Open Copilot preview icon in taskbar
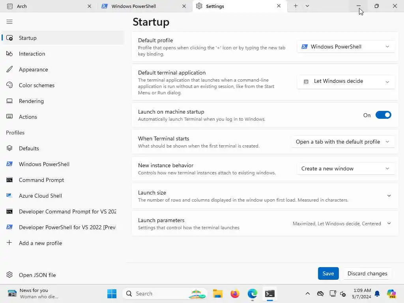This screenshot has height=303, width=404. tap(391, 294)
